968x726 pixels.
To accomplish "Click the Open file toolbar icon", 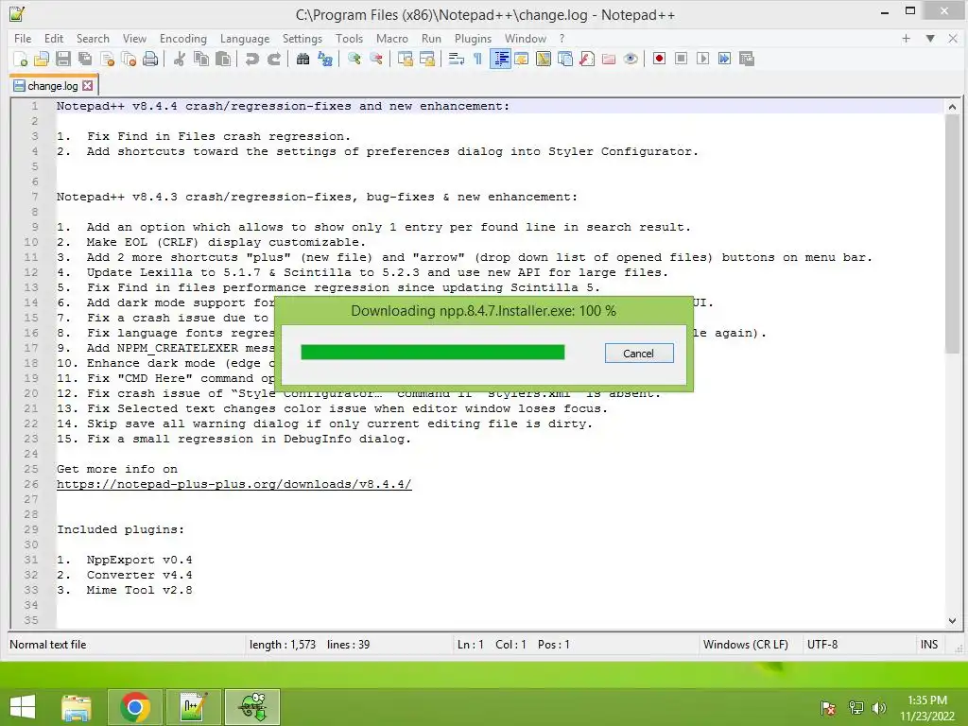I will pyautogui.click(x=42, y=59).
